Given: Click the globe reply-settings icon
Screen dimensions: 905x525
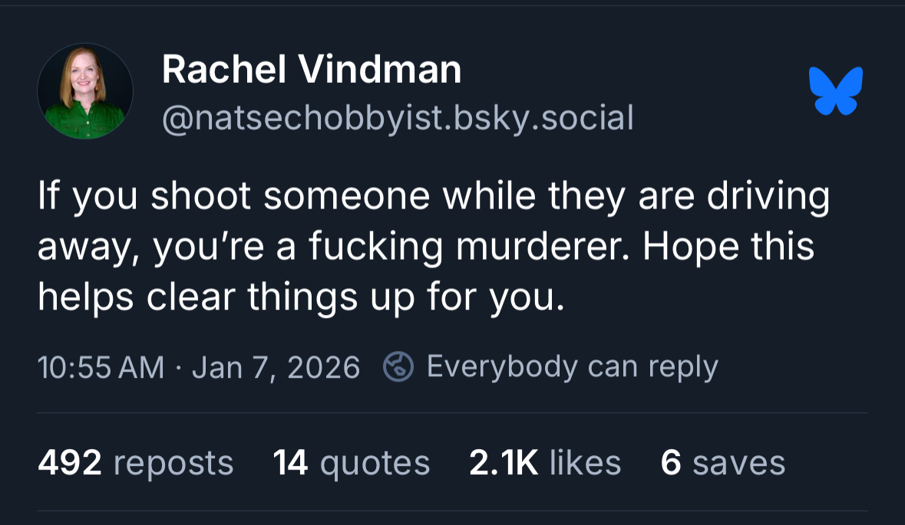Looking at the screenshot, I should pos(398,367).
